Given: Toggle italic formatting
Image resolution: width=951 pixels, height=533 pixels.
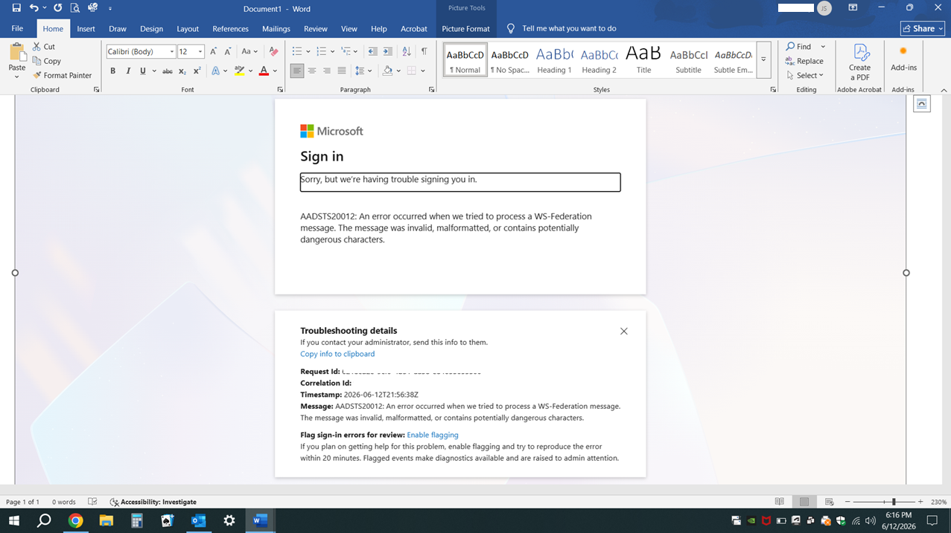Looking at the screenshot, I should click(x=128, y=71).
